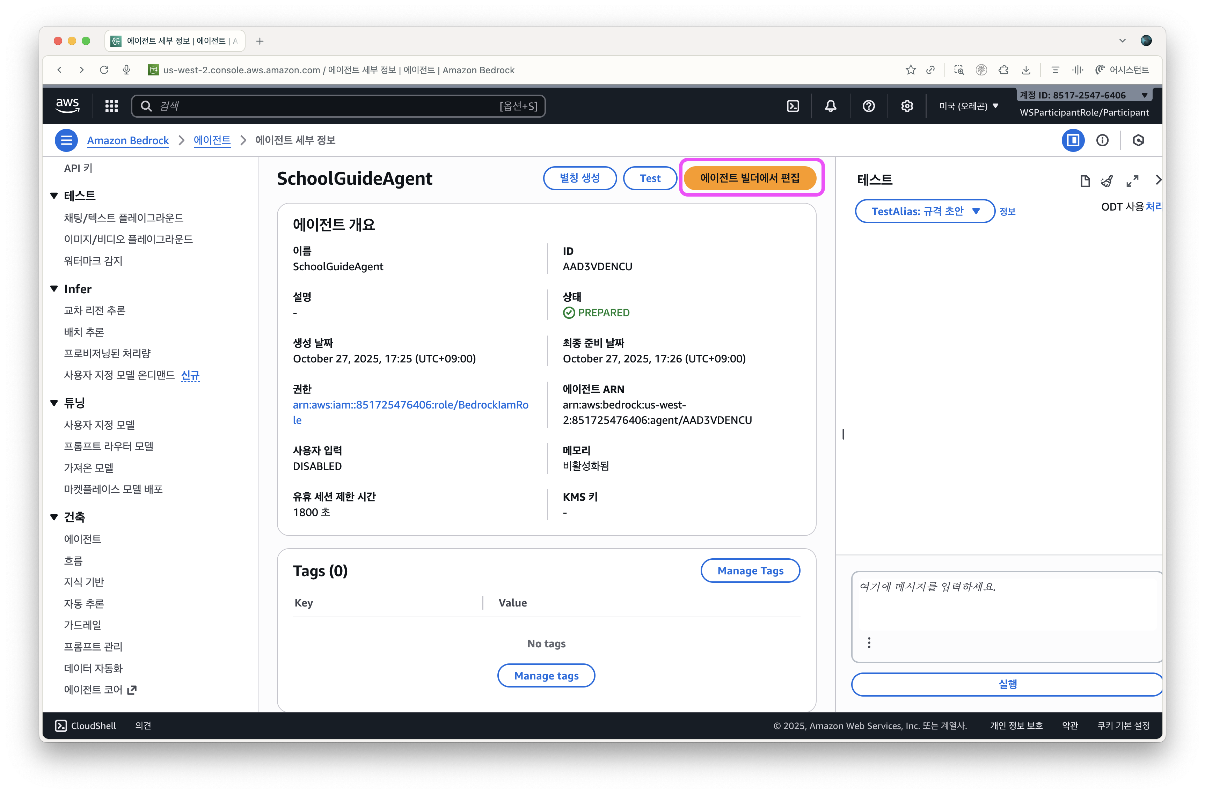
Task: Expand the test panel to full screen
Action: click(x=1133, y=181)
